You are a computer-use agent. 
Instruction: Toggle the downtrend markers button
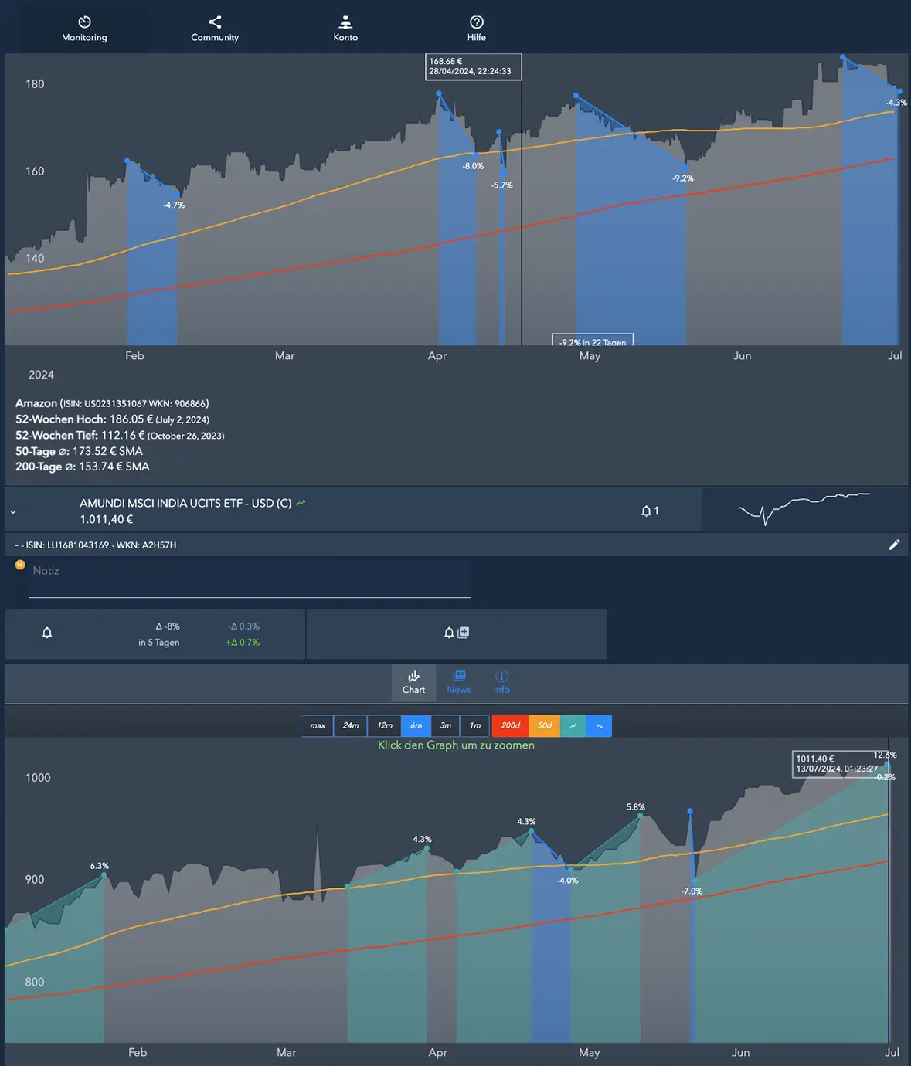click(599, 726)
